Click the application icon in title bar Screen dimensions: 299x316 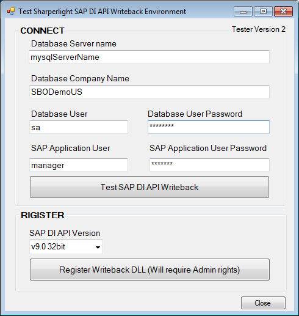[11, 11]
